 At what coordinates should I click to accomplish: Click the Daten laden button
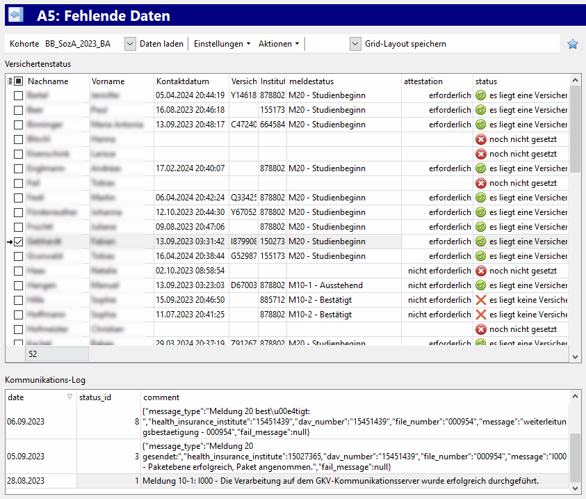161,44
